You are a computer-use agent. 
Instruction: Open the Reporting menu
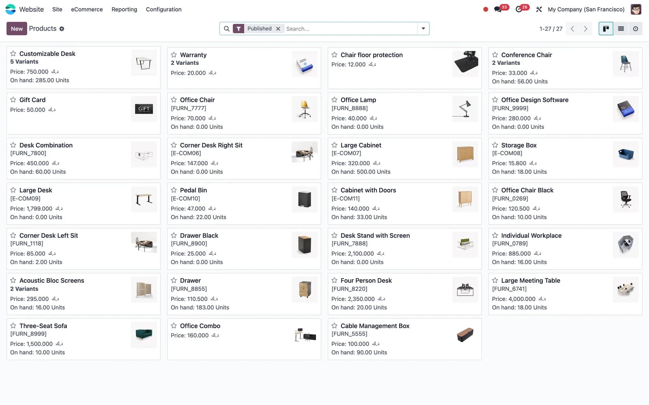[124, 9]
